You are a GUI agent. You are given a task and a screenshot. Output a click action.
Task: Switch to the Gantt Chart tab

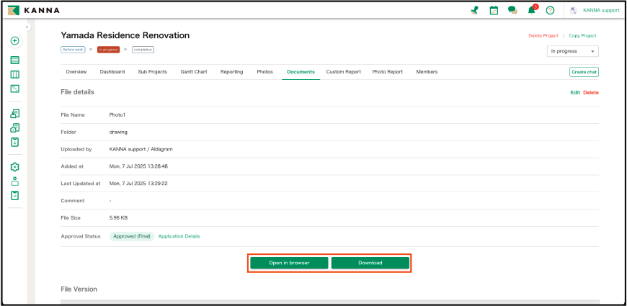(x=194, y=72)
